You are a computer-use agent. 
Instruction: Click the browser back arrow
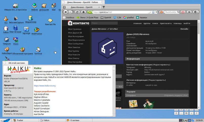66,12
